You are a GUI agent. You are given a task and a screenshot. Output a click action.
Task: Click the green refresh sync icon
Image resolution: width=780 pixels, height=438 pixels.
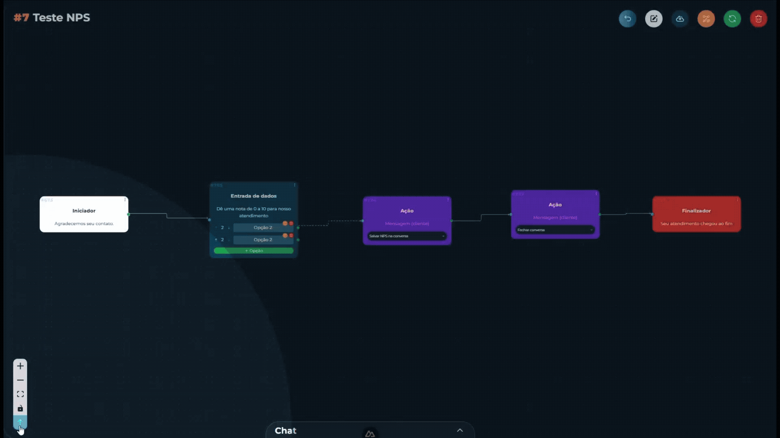pos(732,19)
